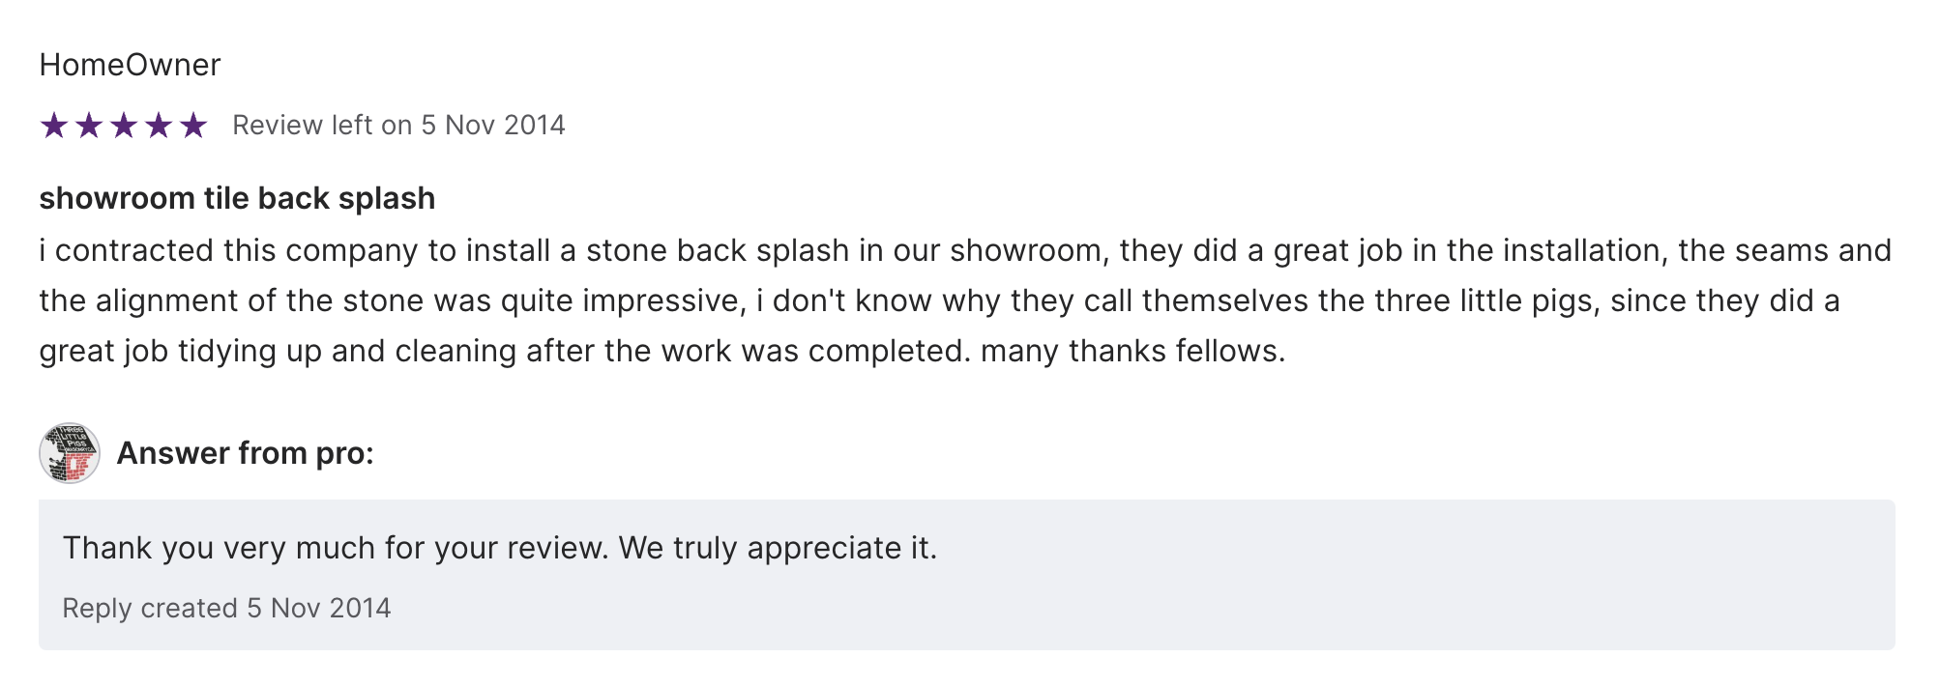The height and width of the screenshot is (686, 1940).
Task: Click 'We truly appreciate it.' in the pro reply
Action: tap(778, 548)
